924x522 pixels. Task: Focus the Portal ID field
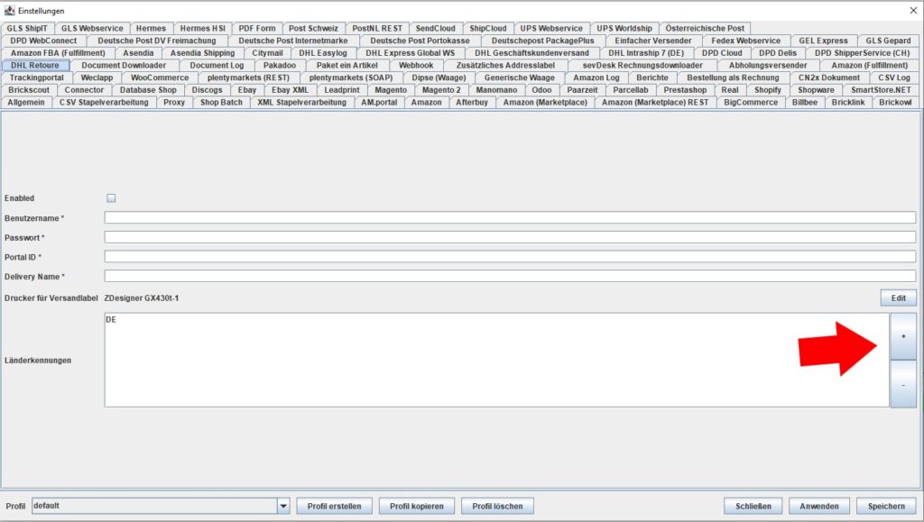click(510, 257)
